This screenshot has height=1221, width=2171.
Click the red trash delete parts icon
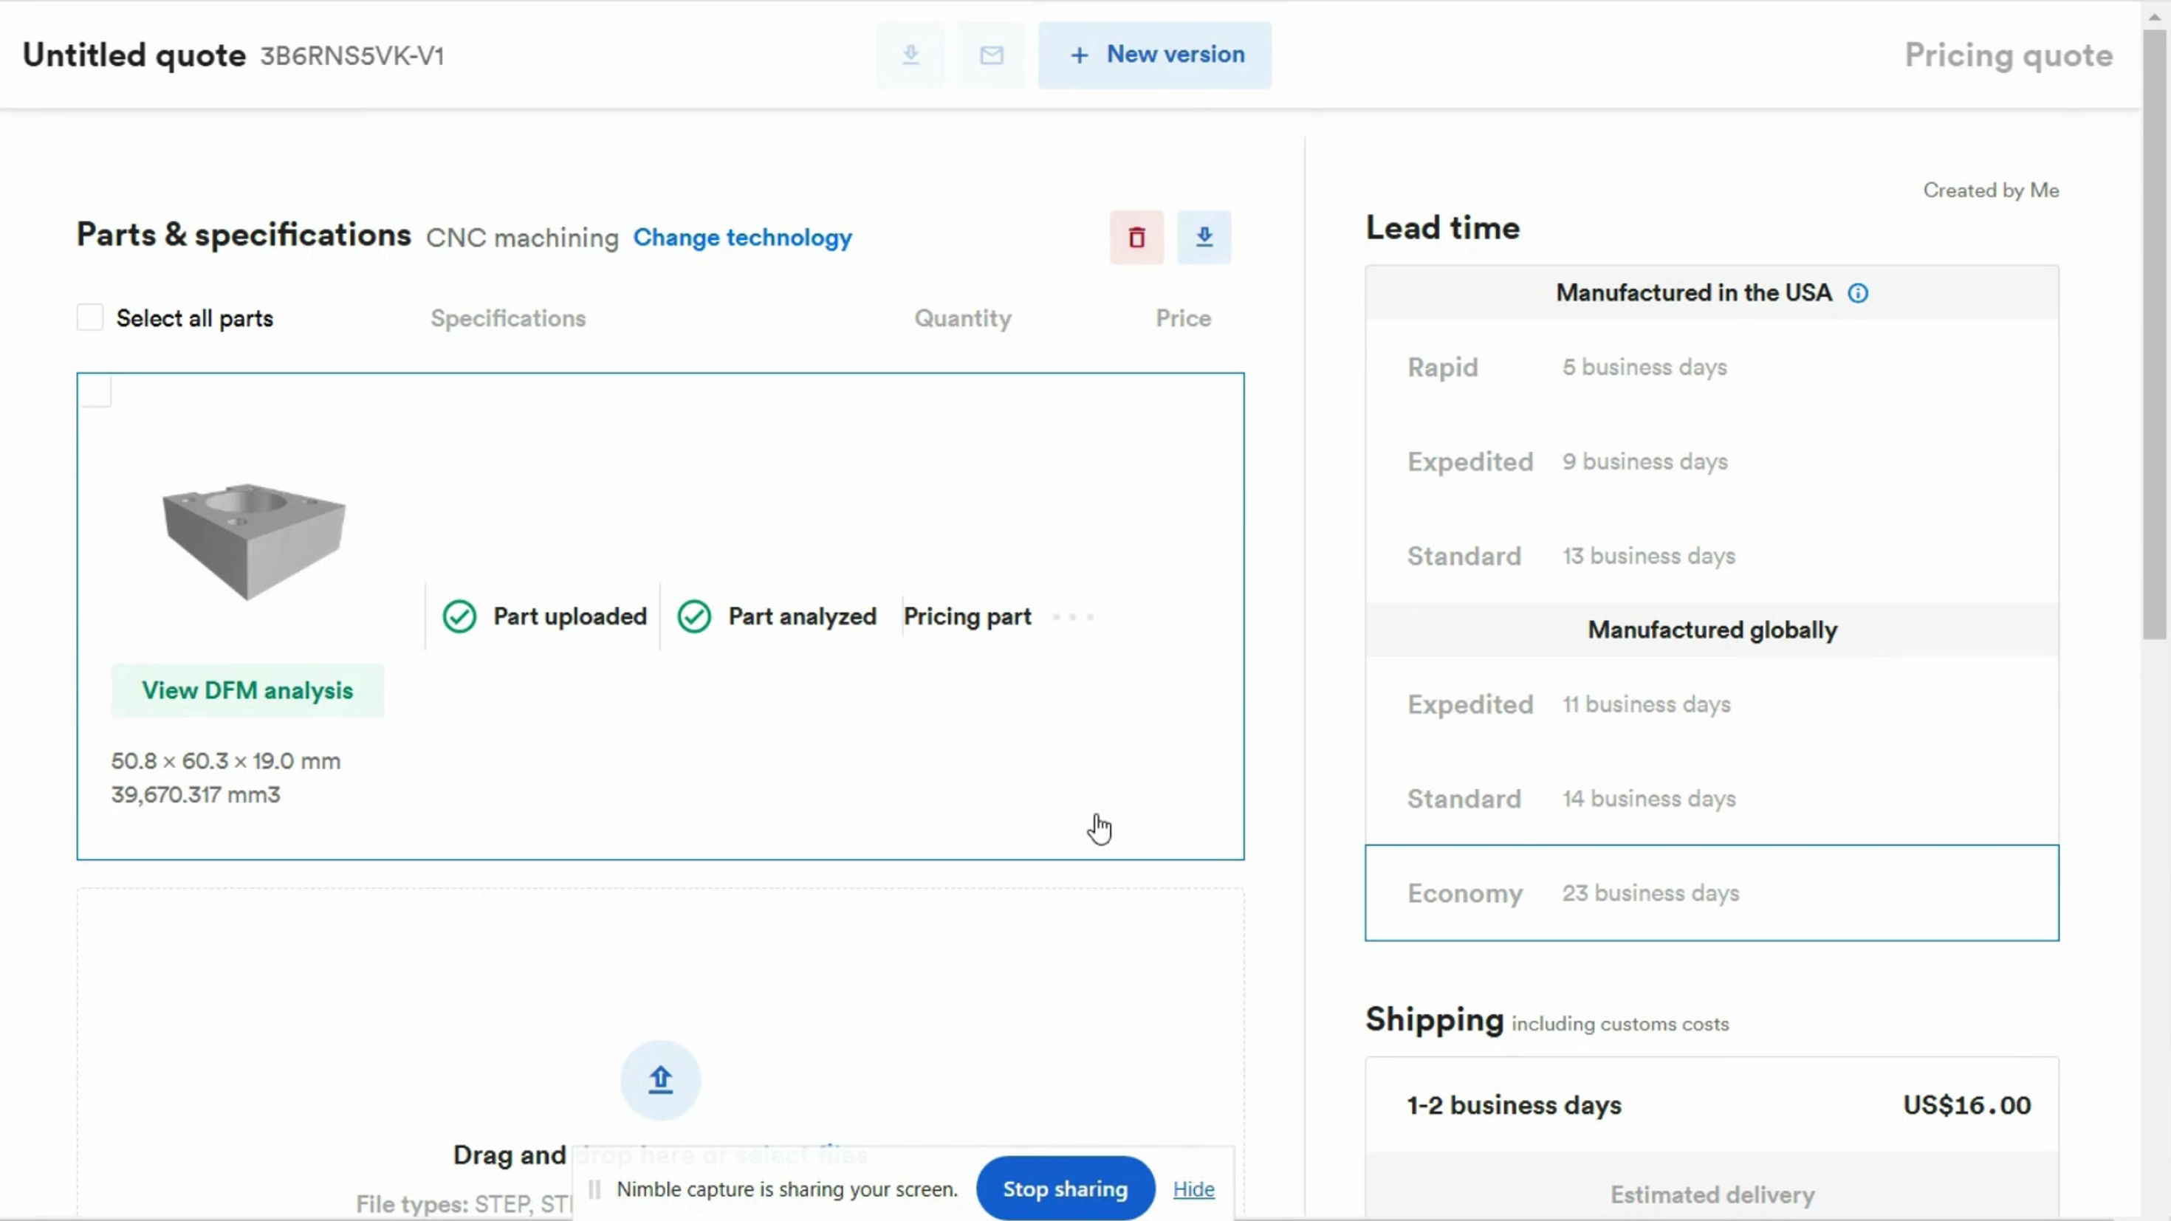point(1136,238)
